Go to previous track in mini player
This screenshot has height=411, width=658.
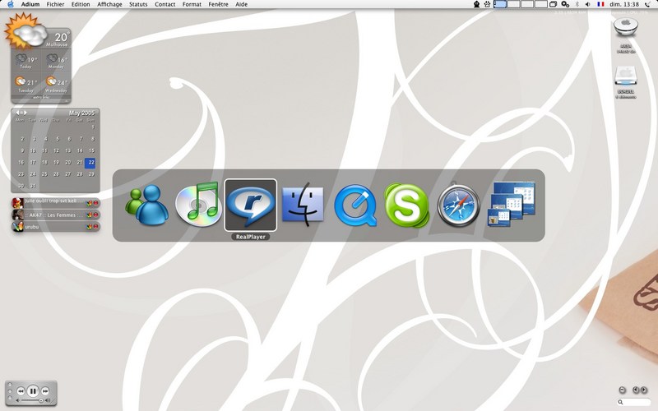19,390
